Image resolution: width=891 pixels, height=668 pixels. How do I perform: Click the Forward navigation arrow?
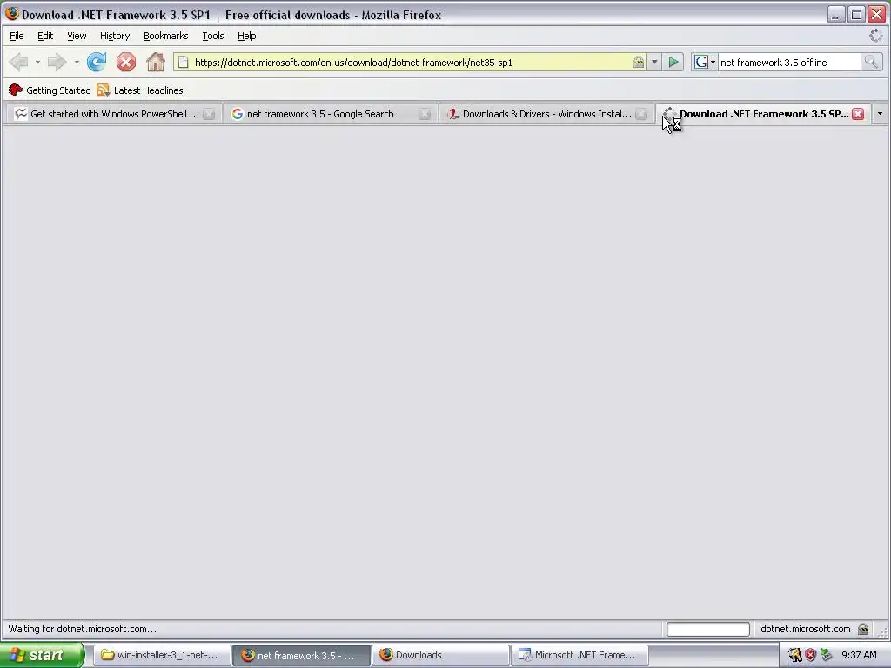pyautogui.click(x=57, y=62)
